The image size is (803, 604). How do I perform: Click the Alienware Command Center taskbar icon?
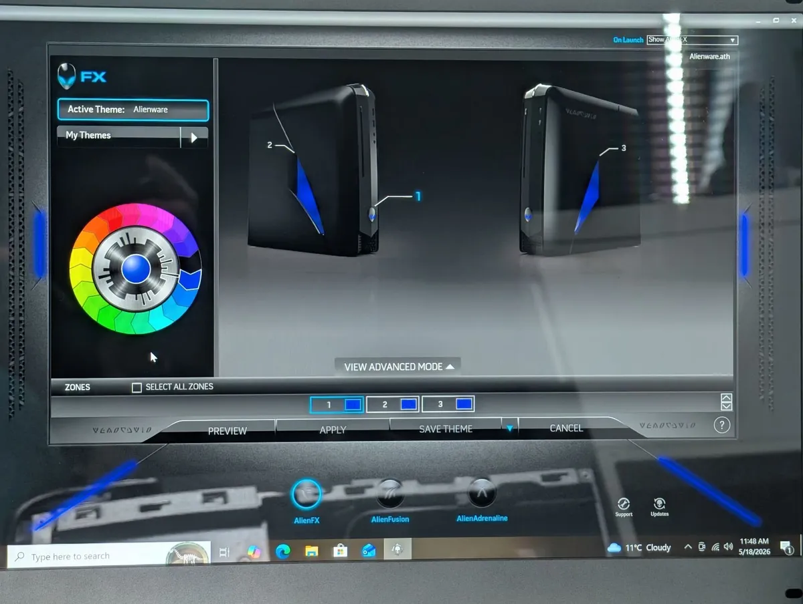pos(397,549)
